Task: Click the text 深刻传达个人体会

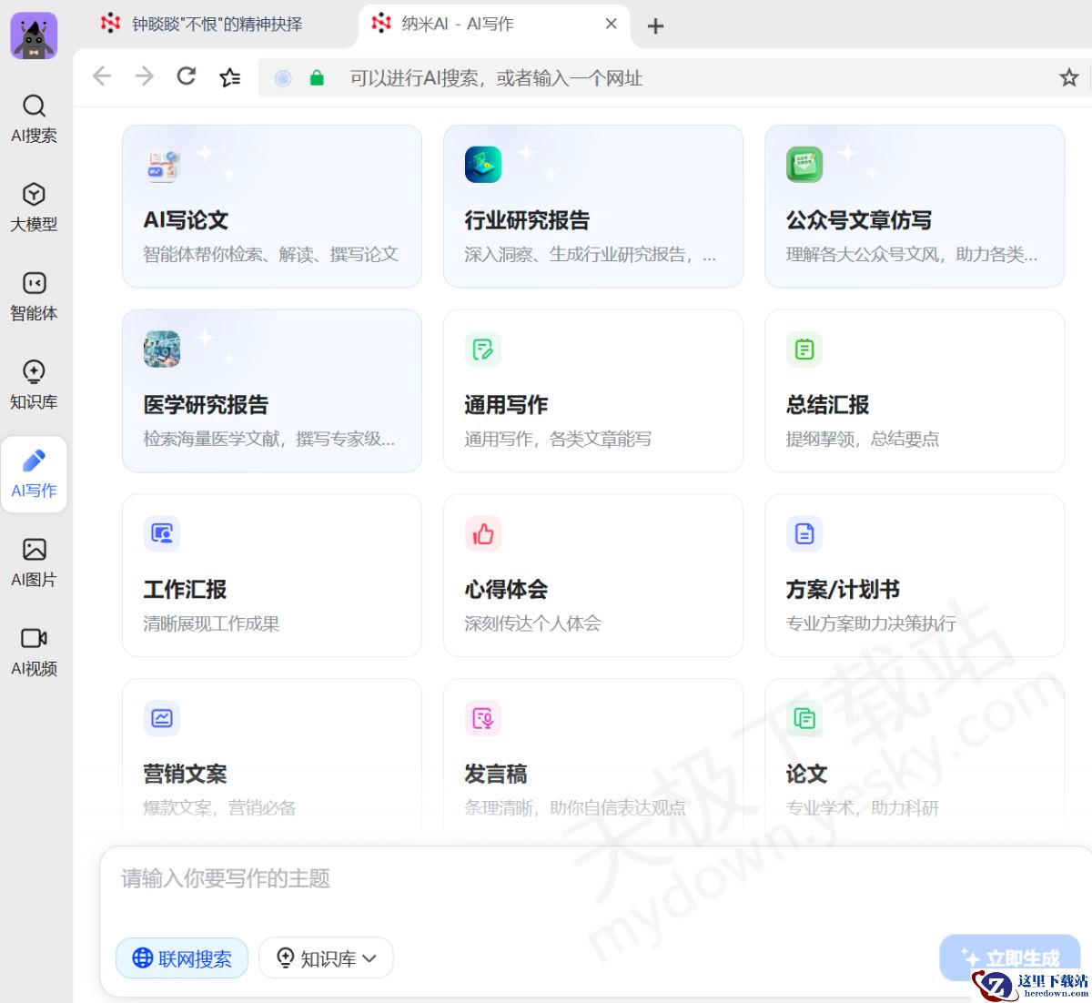Action: (x=533, y=624)
